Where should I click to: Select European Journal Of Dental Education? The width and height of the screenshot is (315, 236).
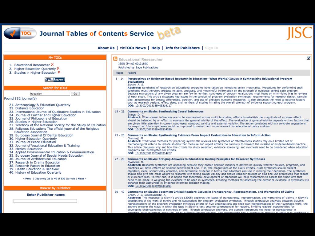(x=44, y=135)
